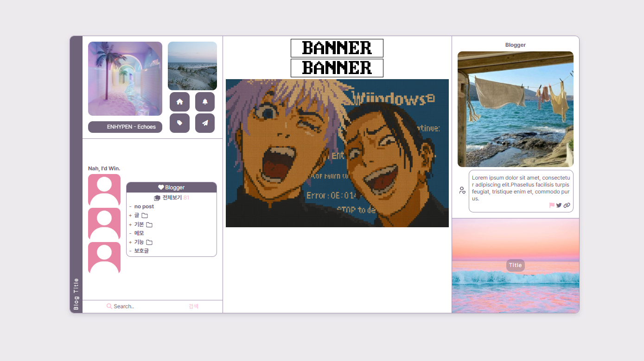Click the paper plane guestbook icon
The height and width of the screenshot is (361, 644).
click(205, 123)
